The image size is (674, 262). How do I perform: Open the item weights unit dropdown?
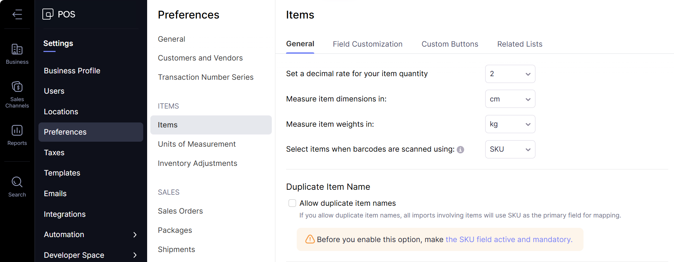(510, 124)
